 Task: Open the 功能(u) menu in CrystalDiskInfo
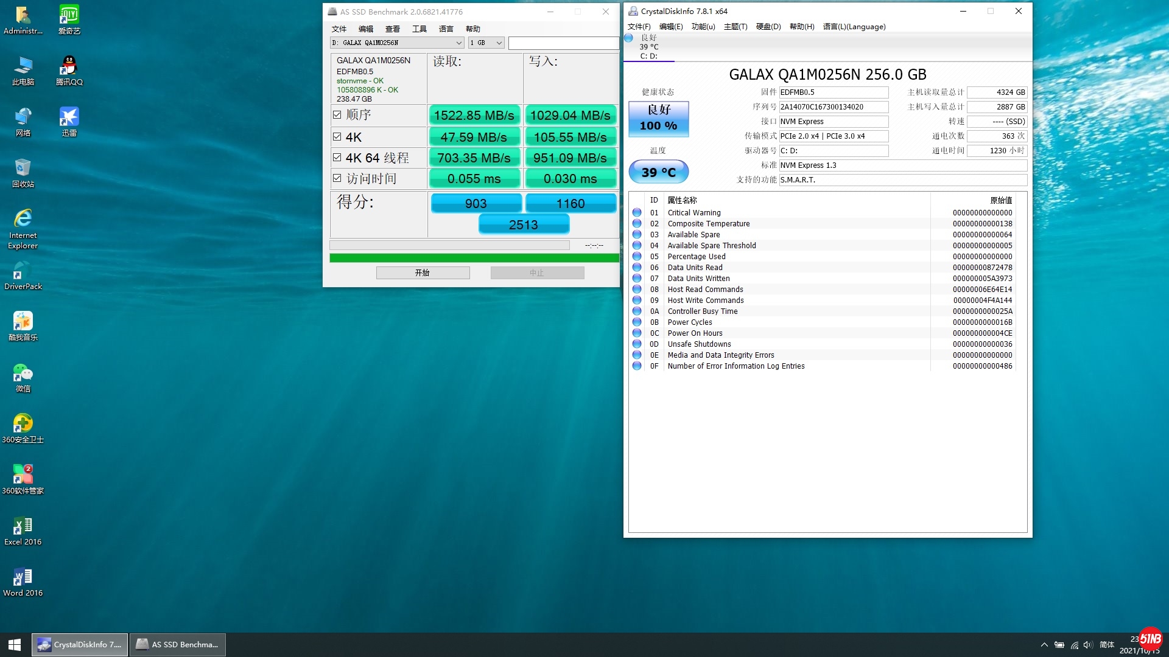coord(703,27)
